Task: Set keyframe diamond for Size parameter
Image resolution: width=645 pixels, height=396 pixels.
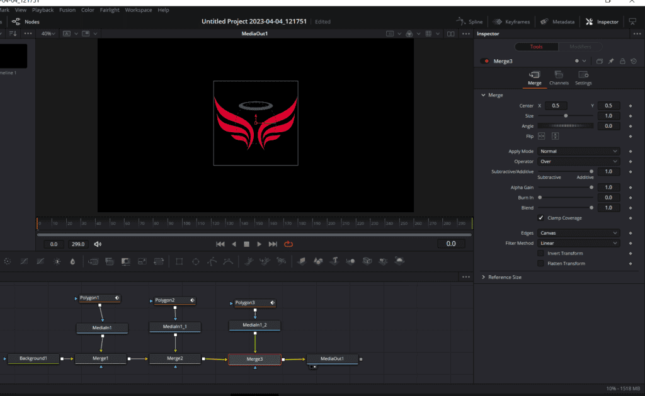Action: tap(630, 116)
